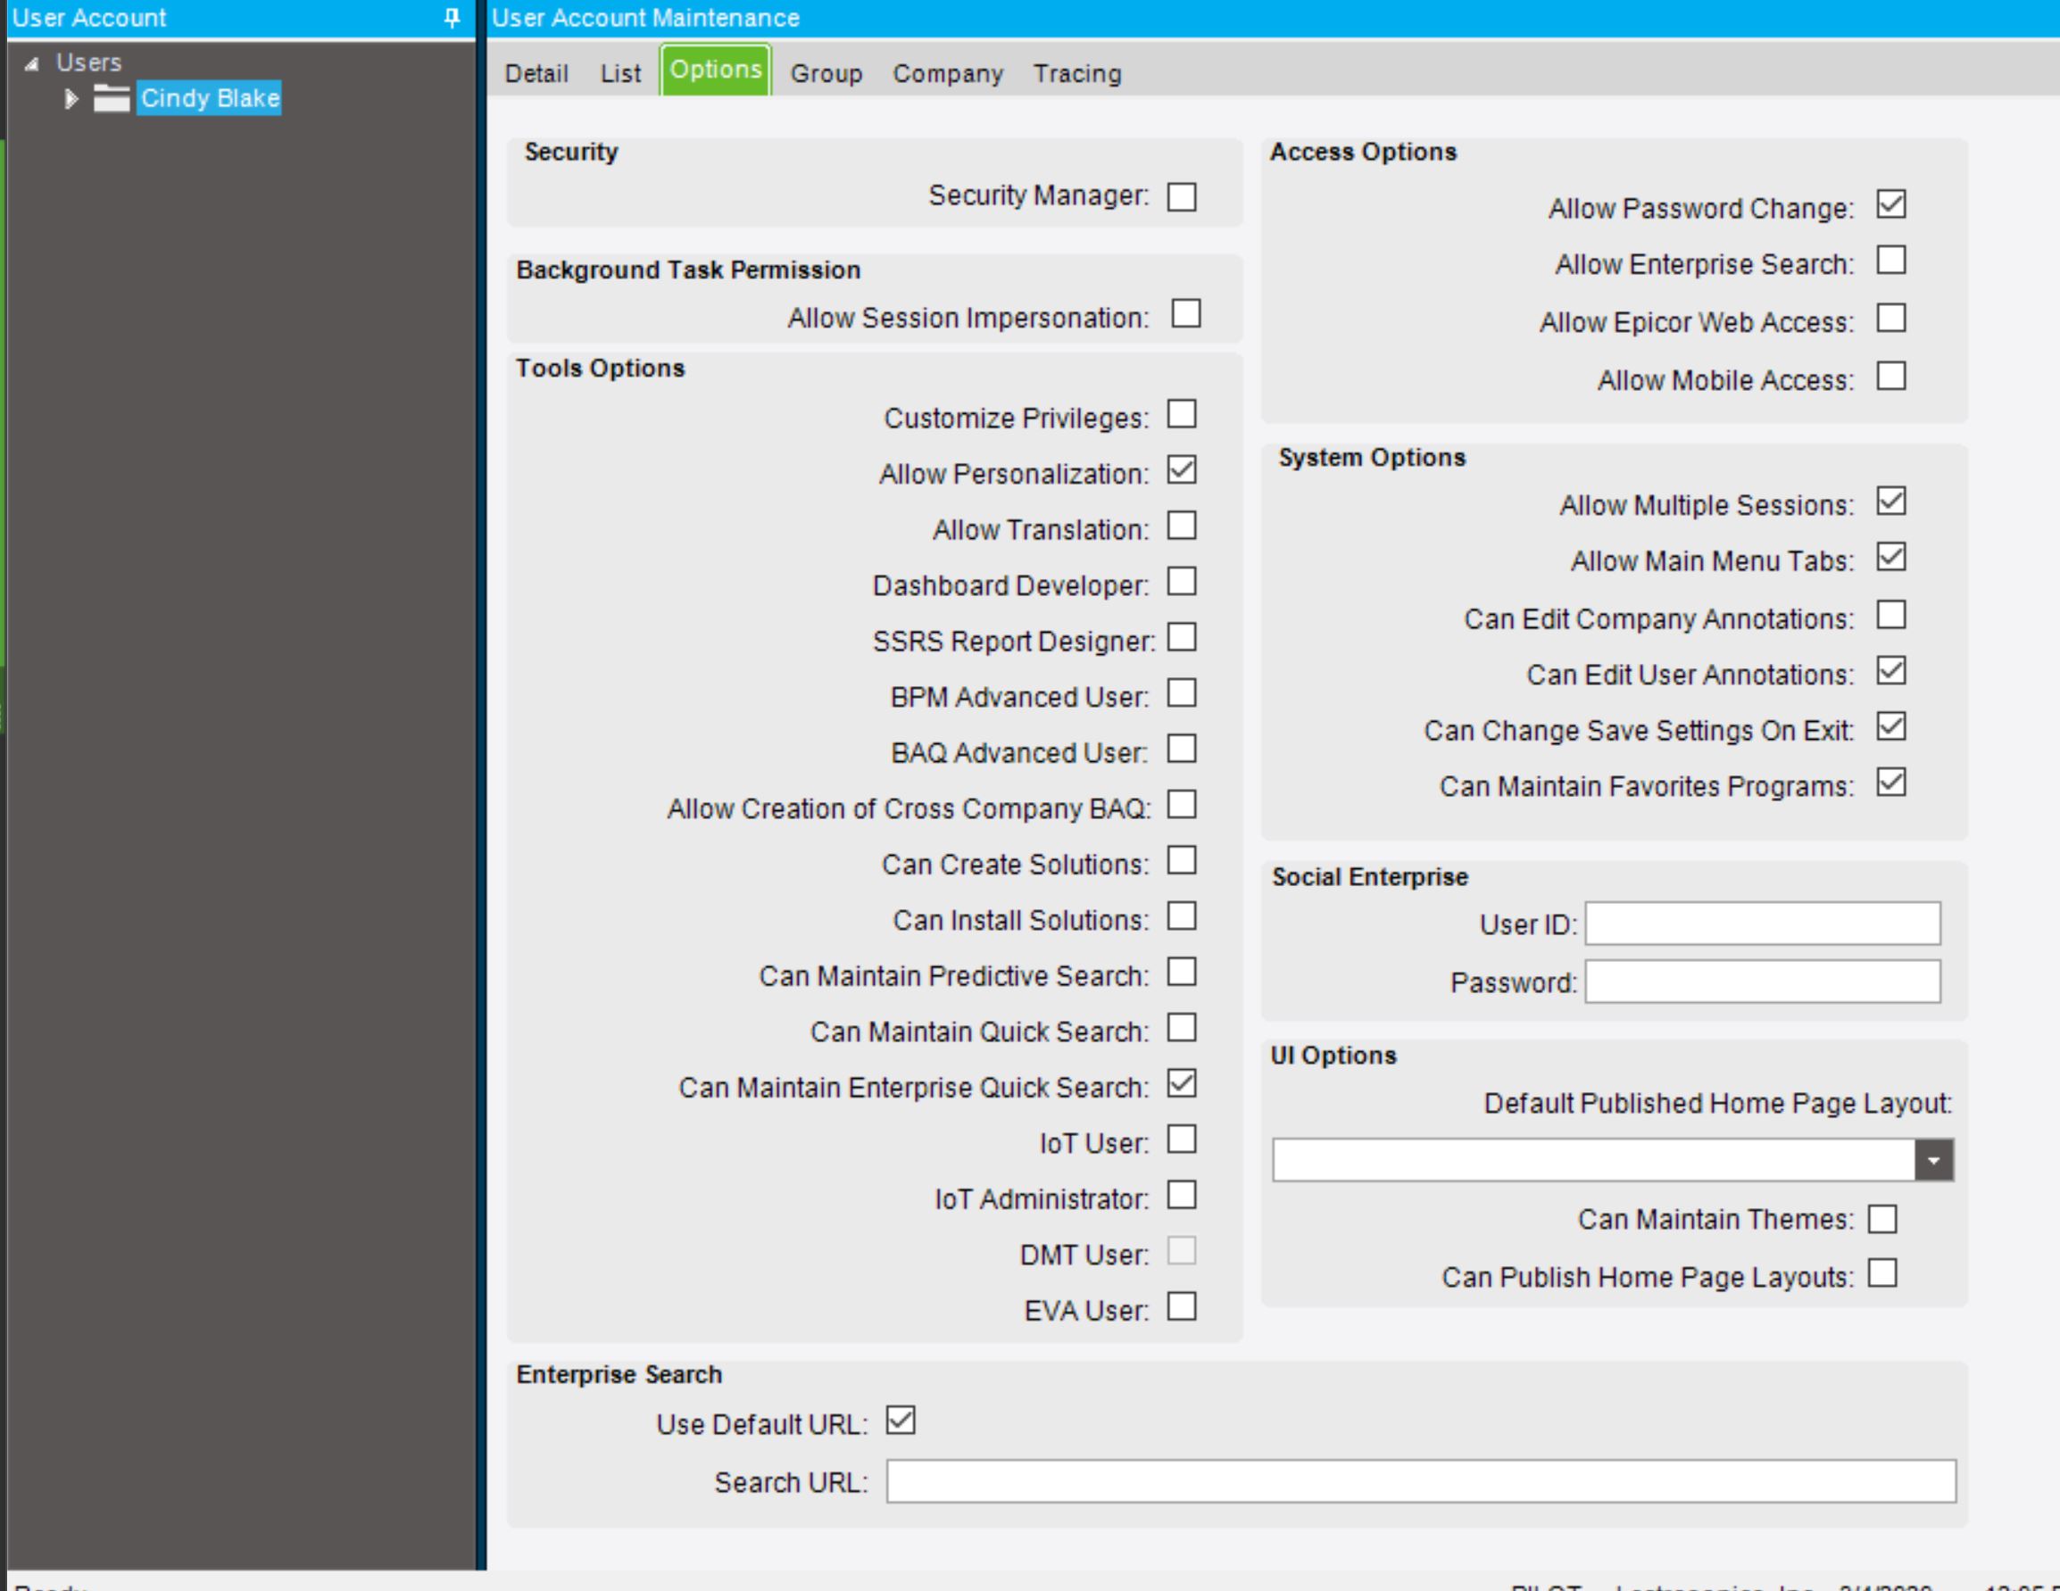
Task: Open the Company tab
Action: pyautogui.click(x=947, y=73)
